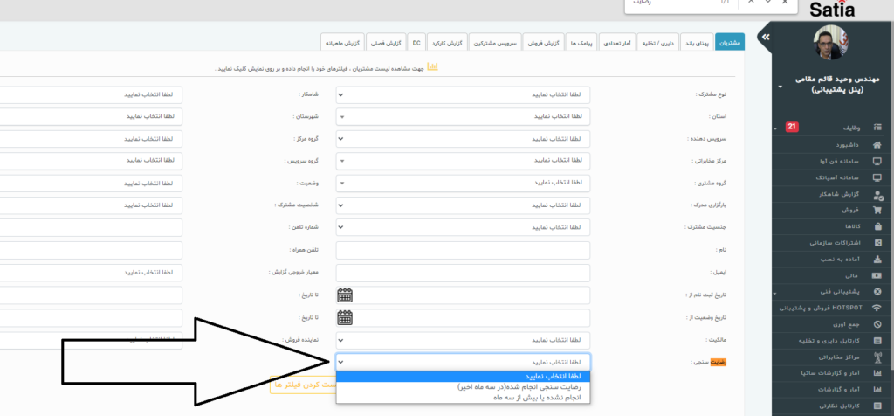The image size is (894, 416).
Task: Open داشبورد via its home icon
Action: (x=877, y=145)
